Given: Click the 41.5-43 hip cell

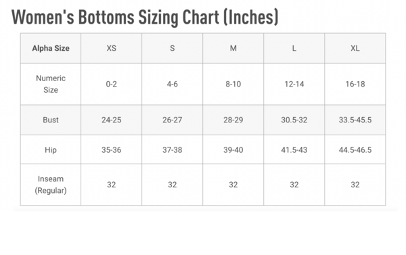Looking at the screenshot, I should 294,150.
